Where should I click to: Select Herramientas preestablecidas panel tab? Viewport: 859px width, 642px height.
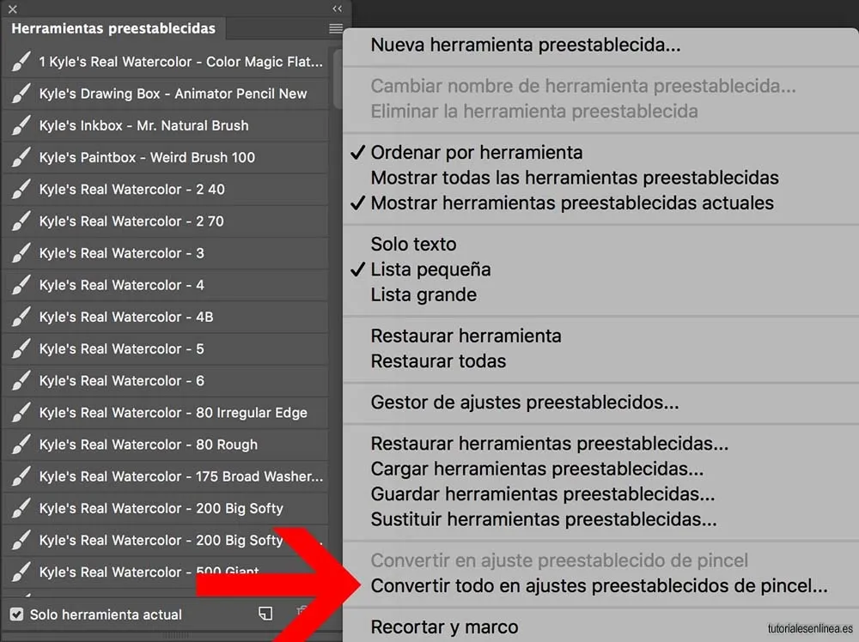click(x=113, y=28)
